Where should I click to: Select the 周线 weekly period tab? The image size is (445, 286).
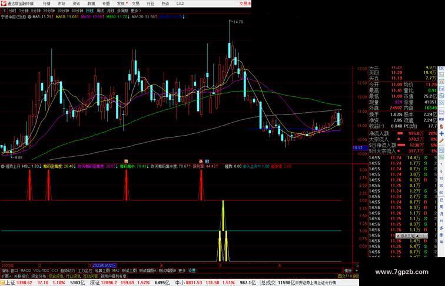click(100, 11)
